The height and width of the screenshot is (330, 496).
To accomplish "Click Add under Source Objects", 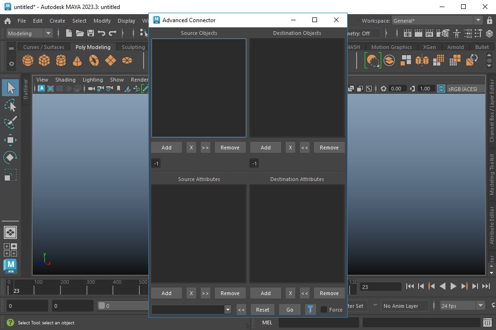I will [166, 148].
